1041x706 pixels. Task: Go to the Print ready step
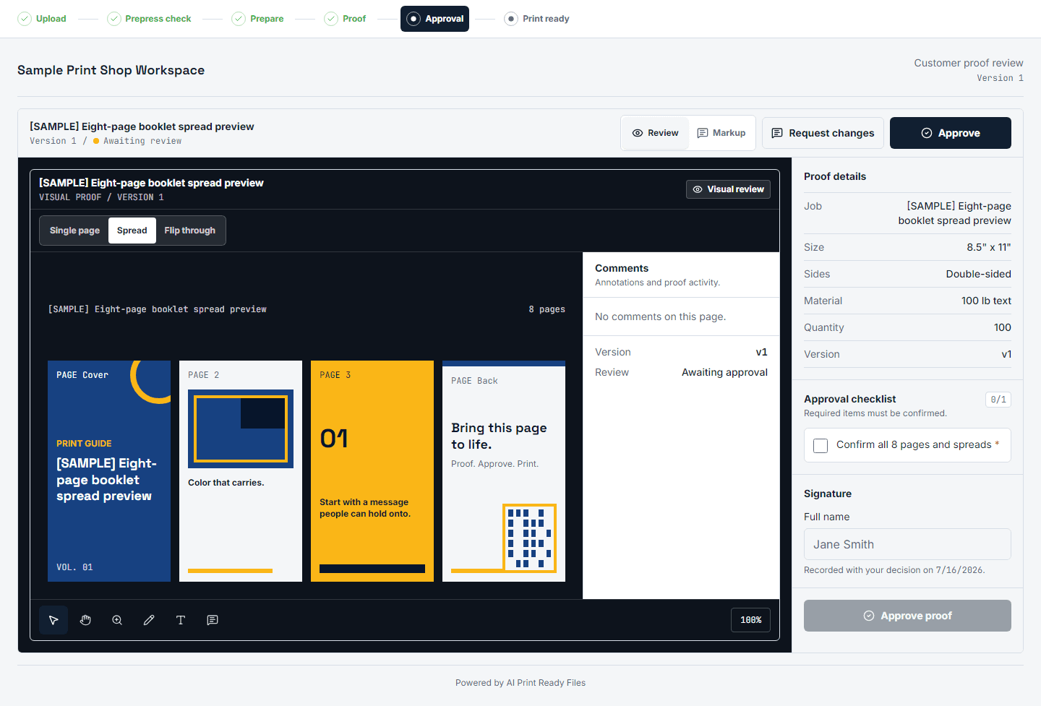point(536,19)
